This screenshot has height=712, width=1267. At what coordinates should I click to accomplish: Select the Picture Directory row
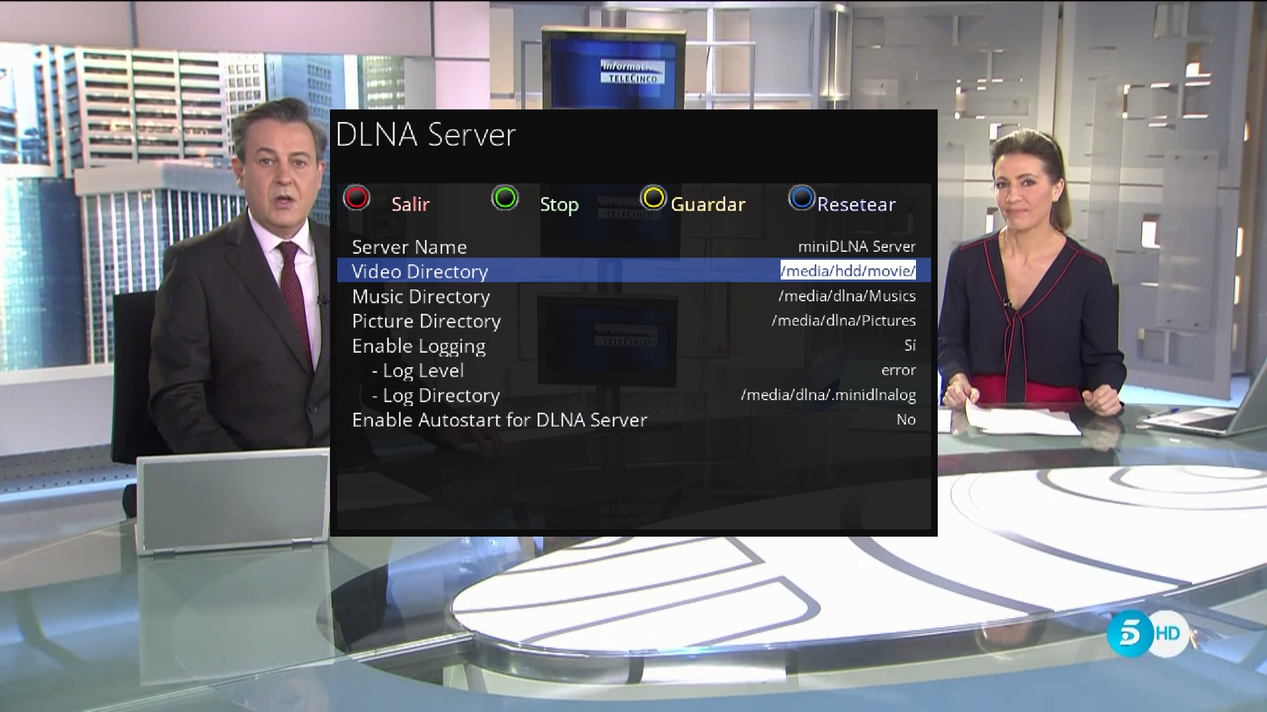[x=426, y=321]
